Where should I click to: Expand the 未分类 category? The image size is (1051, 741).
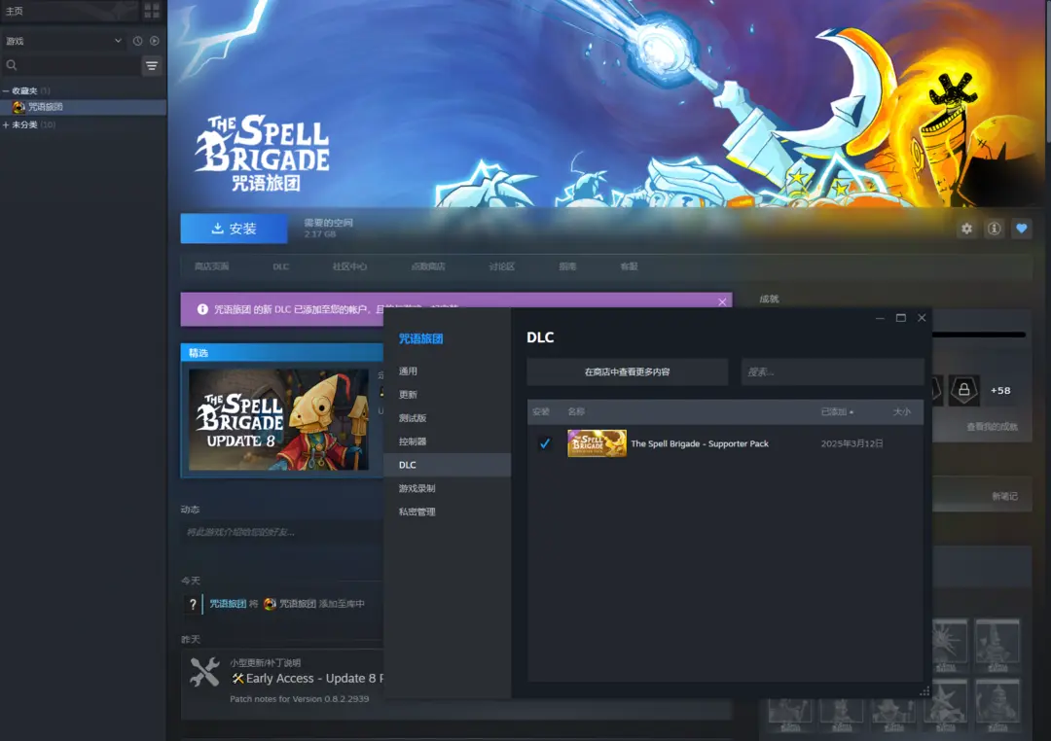[x=6, y=124]
